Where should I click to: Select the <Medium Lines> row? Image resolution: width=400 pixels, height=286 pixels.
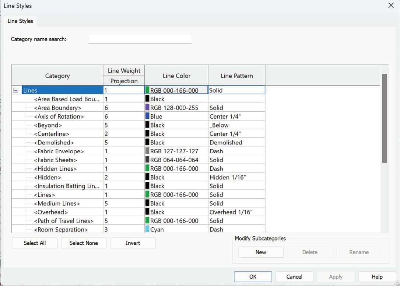click(x=57, y=203)
